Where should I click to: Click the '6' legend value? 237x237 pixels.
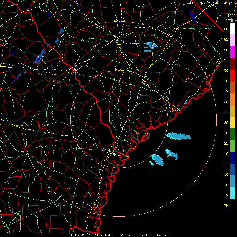[227, 185]
